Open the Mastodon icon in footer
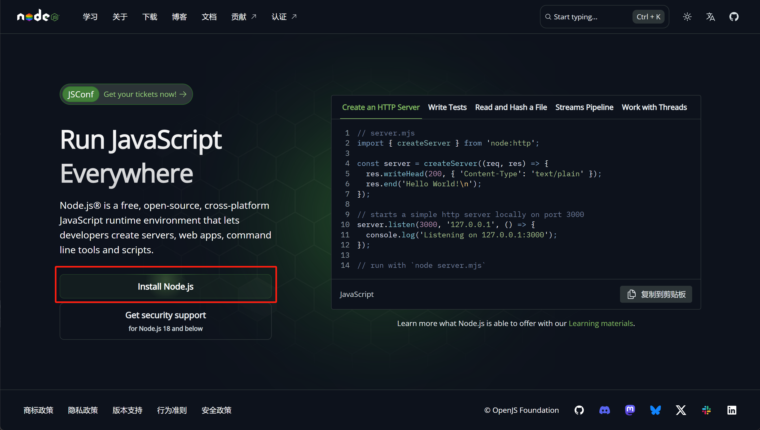Image resolution: width=760 pixels, height=430 pixels. [x=630, y=410]
